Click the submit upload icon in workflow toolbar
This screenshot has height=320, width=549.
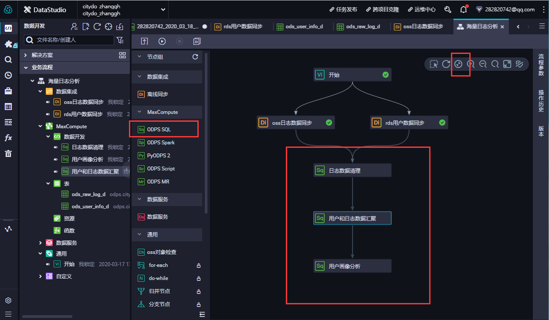tap(145, 41)
